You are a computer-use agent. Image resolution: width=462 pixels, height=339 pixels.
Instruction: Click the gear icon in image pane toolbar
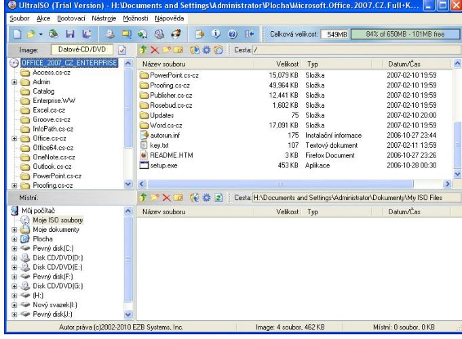(206, 49)
